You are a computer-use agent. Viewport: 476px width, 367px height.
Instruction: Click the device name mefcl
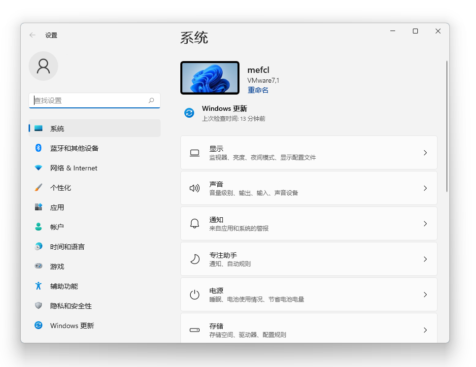258,70
